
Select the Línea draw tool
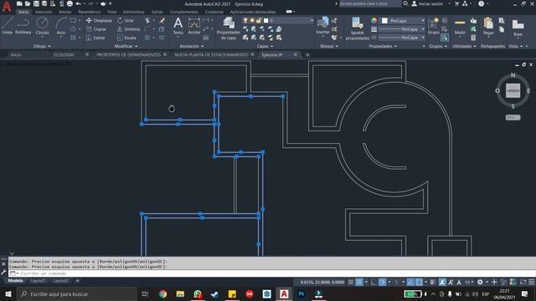pyautogui.click(x=8, y=26)
